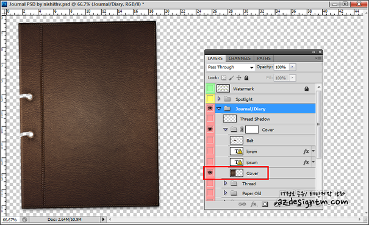
Task: Click status bar document info icon
Action: click(24, 220)
